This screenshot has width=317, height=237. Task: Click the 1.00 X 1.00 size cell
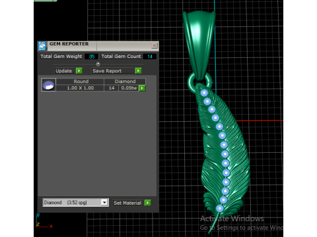[x=80, y=88]
